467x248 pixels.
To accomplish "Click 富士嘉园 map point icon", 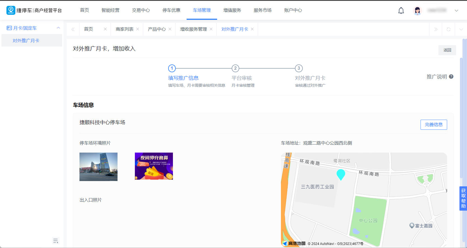I will click(412, 225).
